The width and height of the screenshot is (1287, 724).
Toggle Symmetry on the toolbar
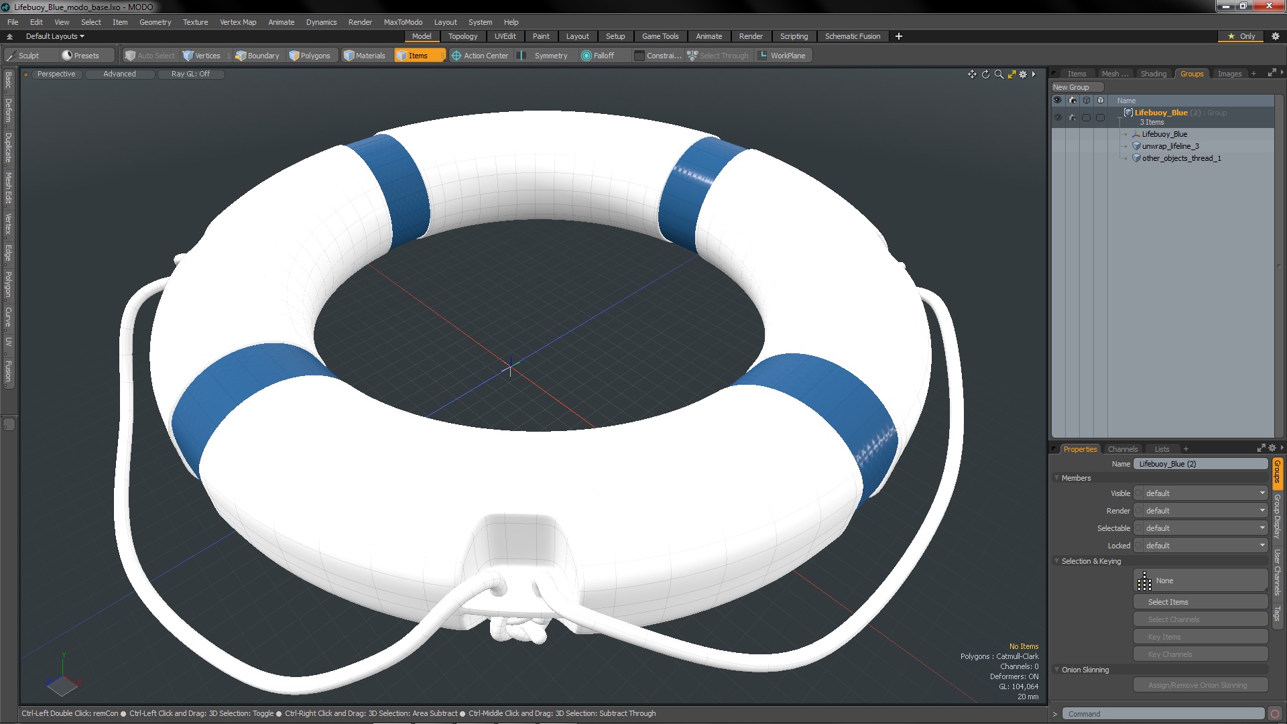[544, 56]
